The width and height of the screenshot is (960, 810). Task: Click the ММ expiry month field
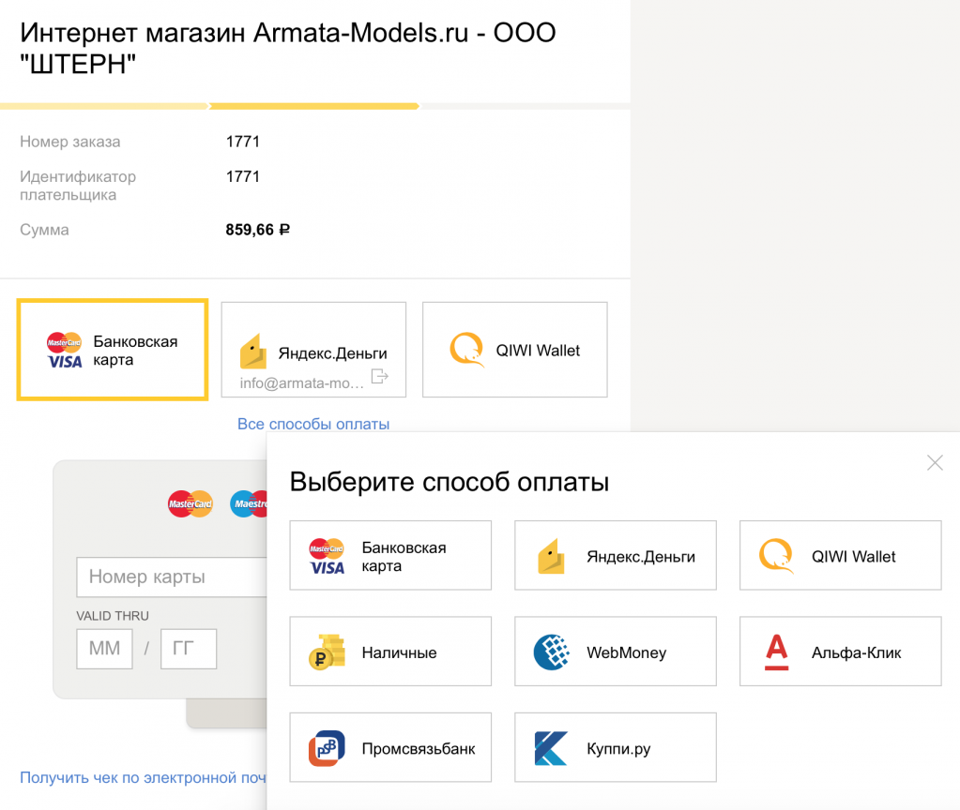[104, 649]
